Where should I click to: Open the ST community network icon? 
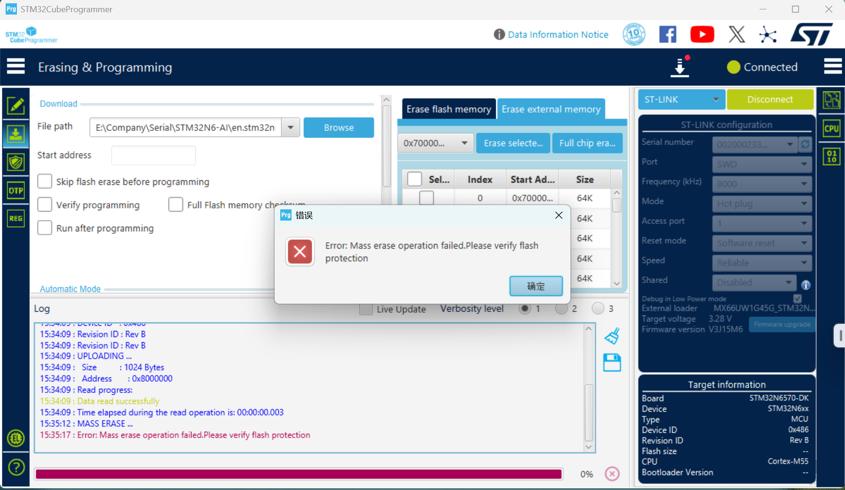coord(768,35)
